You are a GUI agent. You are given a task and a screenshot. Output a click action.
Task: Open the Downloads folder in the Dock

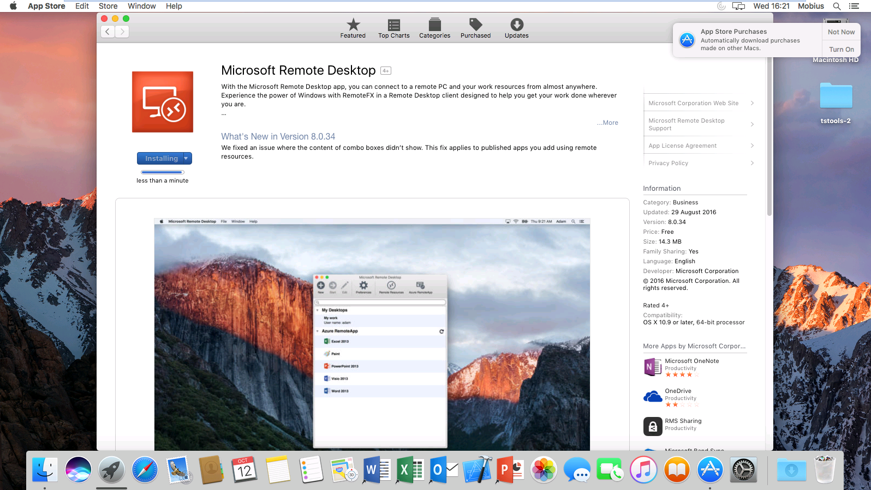pos(791,469)
